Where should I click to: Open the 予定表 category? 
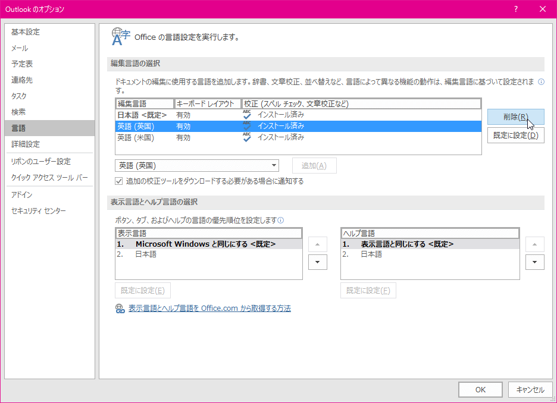[x=50, y=64]
